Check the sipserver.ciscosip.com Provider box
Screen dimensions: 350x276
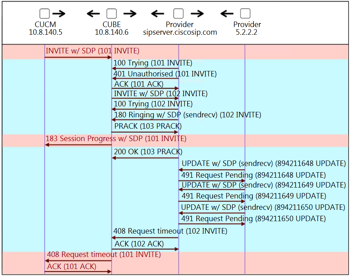coord(178,14)
